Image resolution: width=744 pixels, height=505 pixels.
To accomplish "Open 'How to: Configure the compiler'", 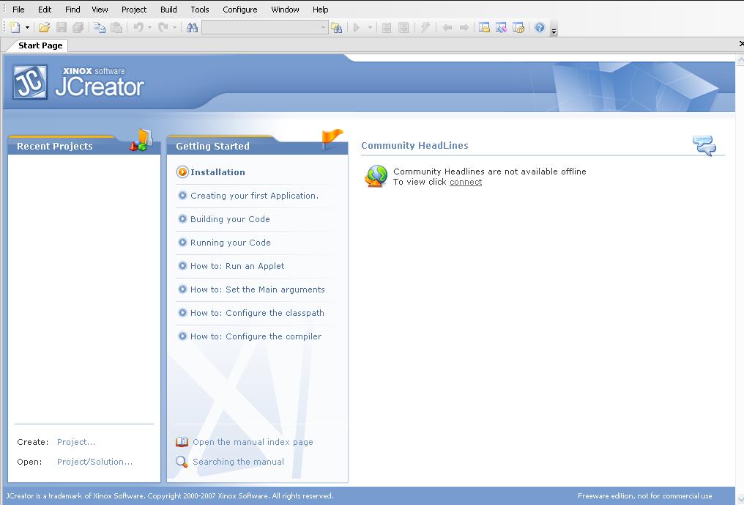I will [x=256, y=336].
